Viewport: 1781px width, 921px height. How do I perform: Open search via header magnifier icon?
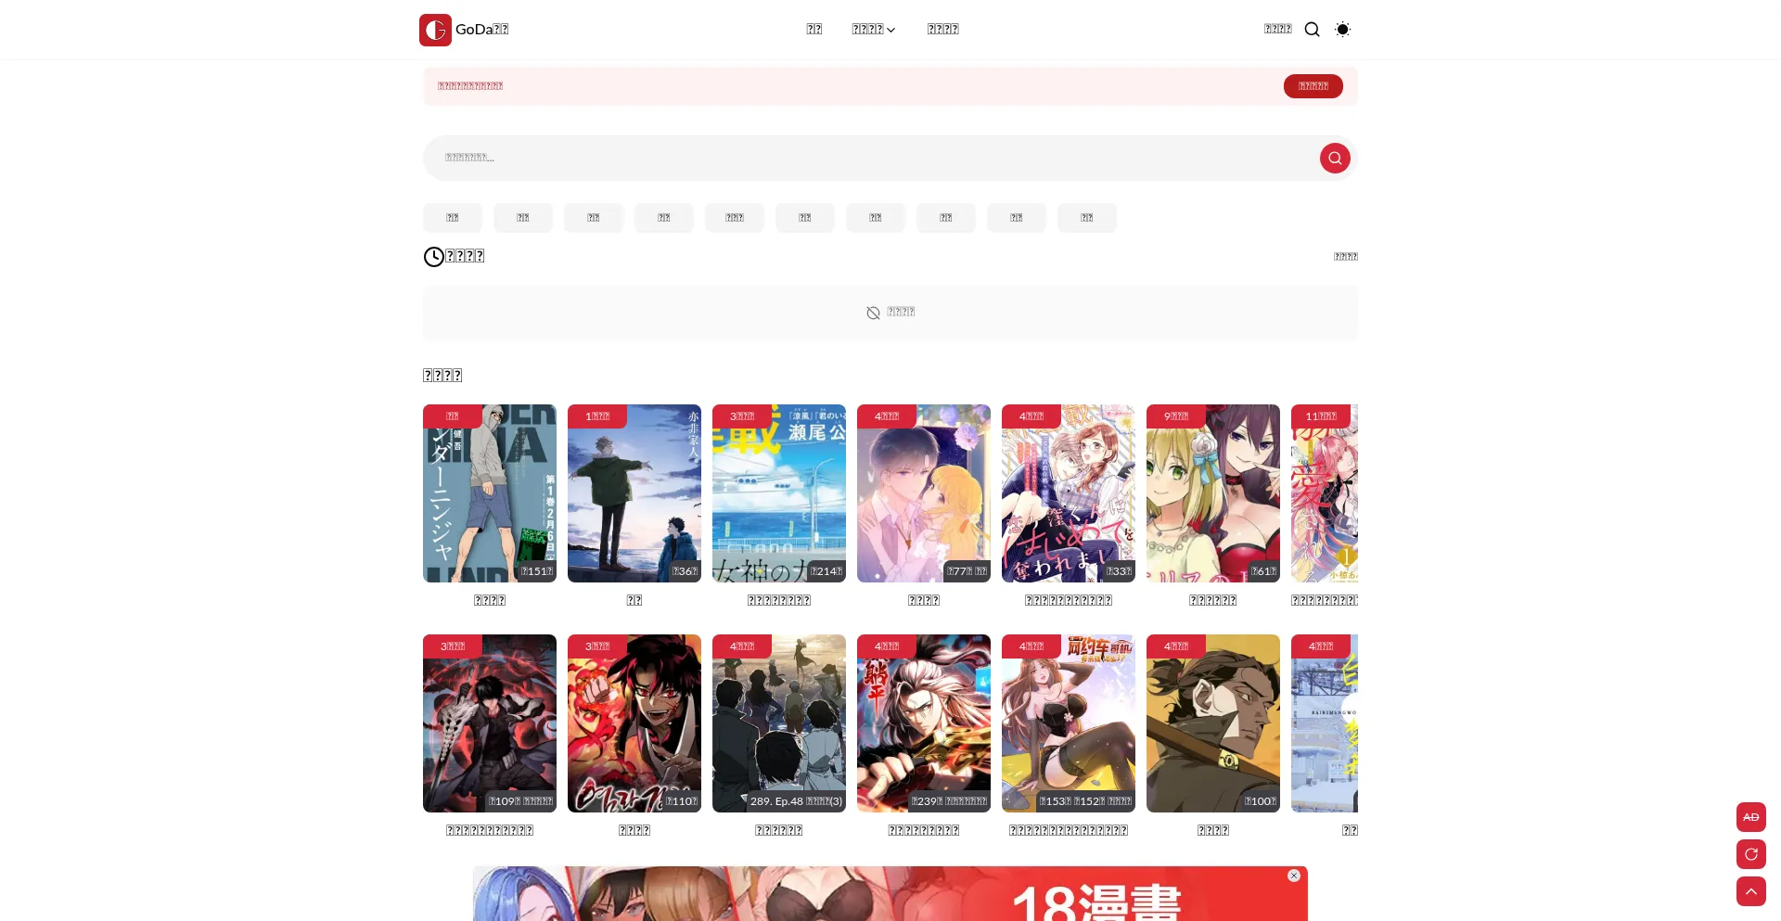tap(1312, 30)
